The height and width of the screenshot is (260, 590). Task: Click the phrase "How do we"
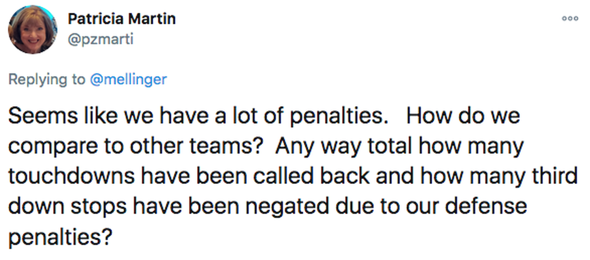[x=463, y=117]
